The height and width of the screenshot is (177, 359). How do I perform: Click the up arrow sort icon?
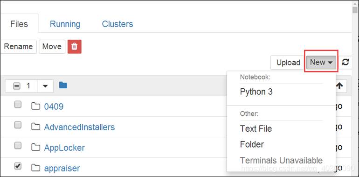[x=339, y=86]
